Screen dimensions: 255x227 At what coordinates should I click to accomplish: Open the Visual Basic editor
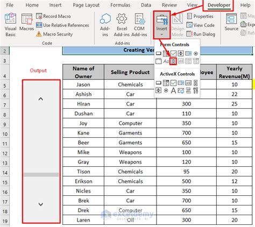pyautogui.click(x=10, y=25)
